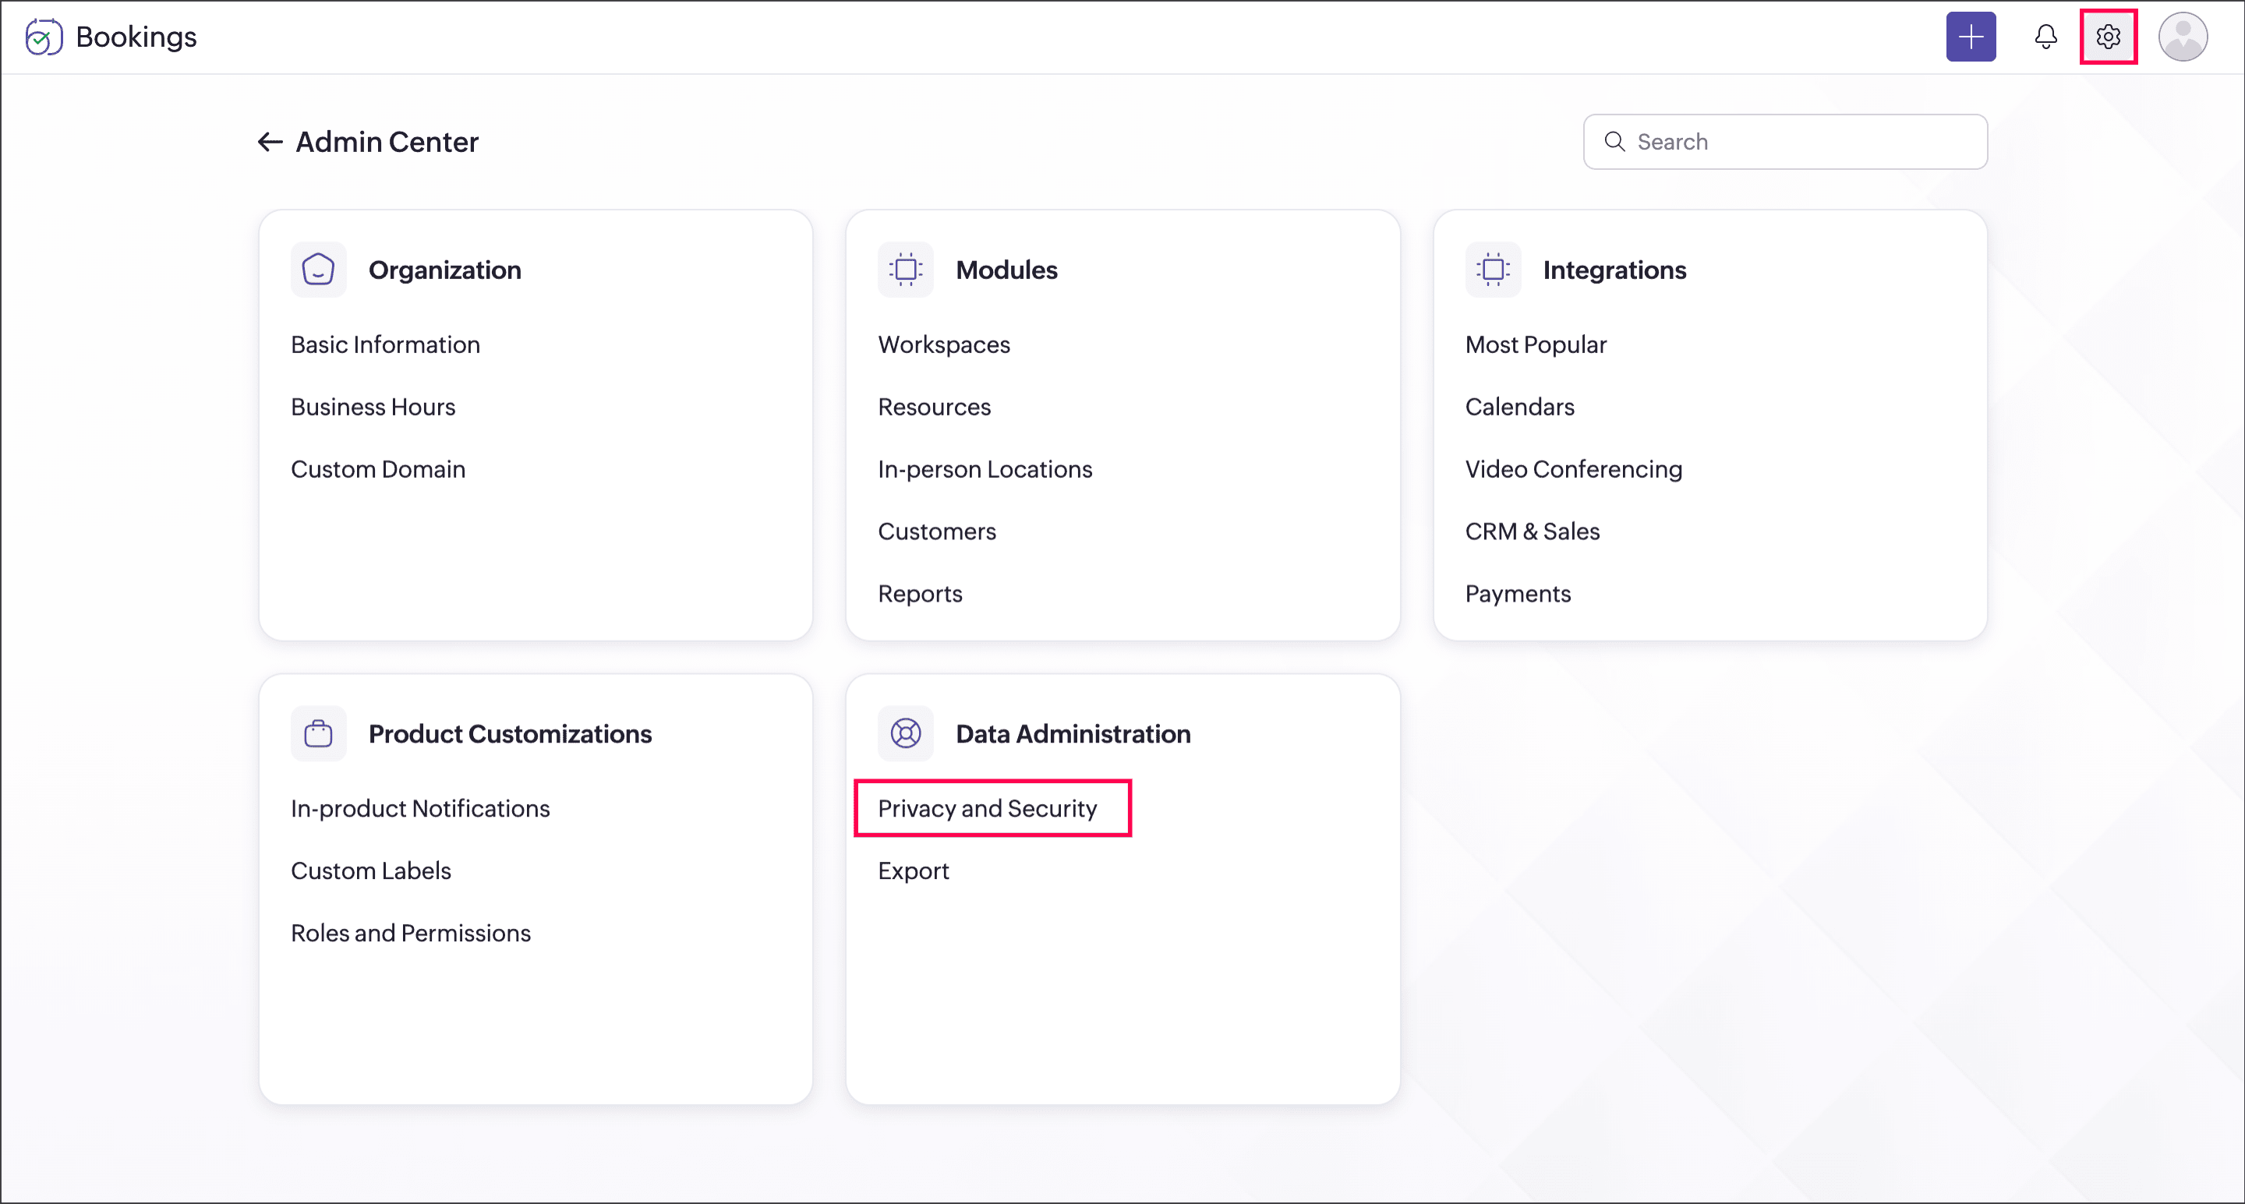Open Custom Domain settings
The height and width of the screenshot is (1204, 2245).
pos(378,470)
